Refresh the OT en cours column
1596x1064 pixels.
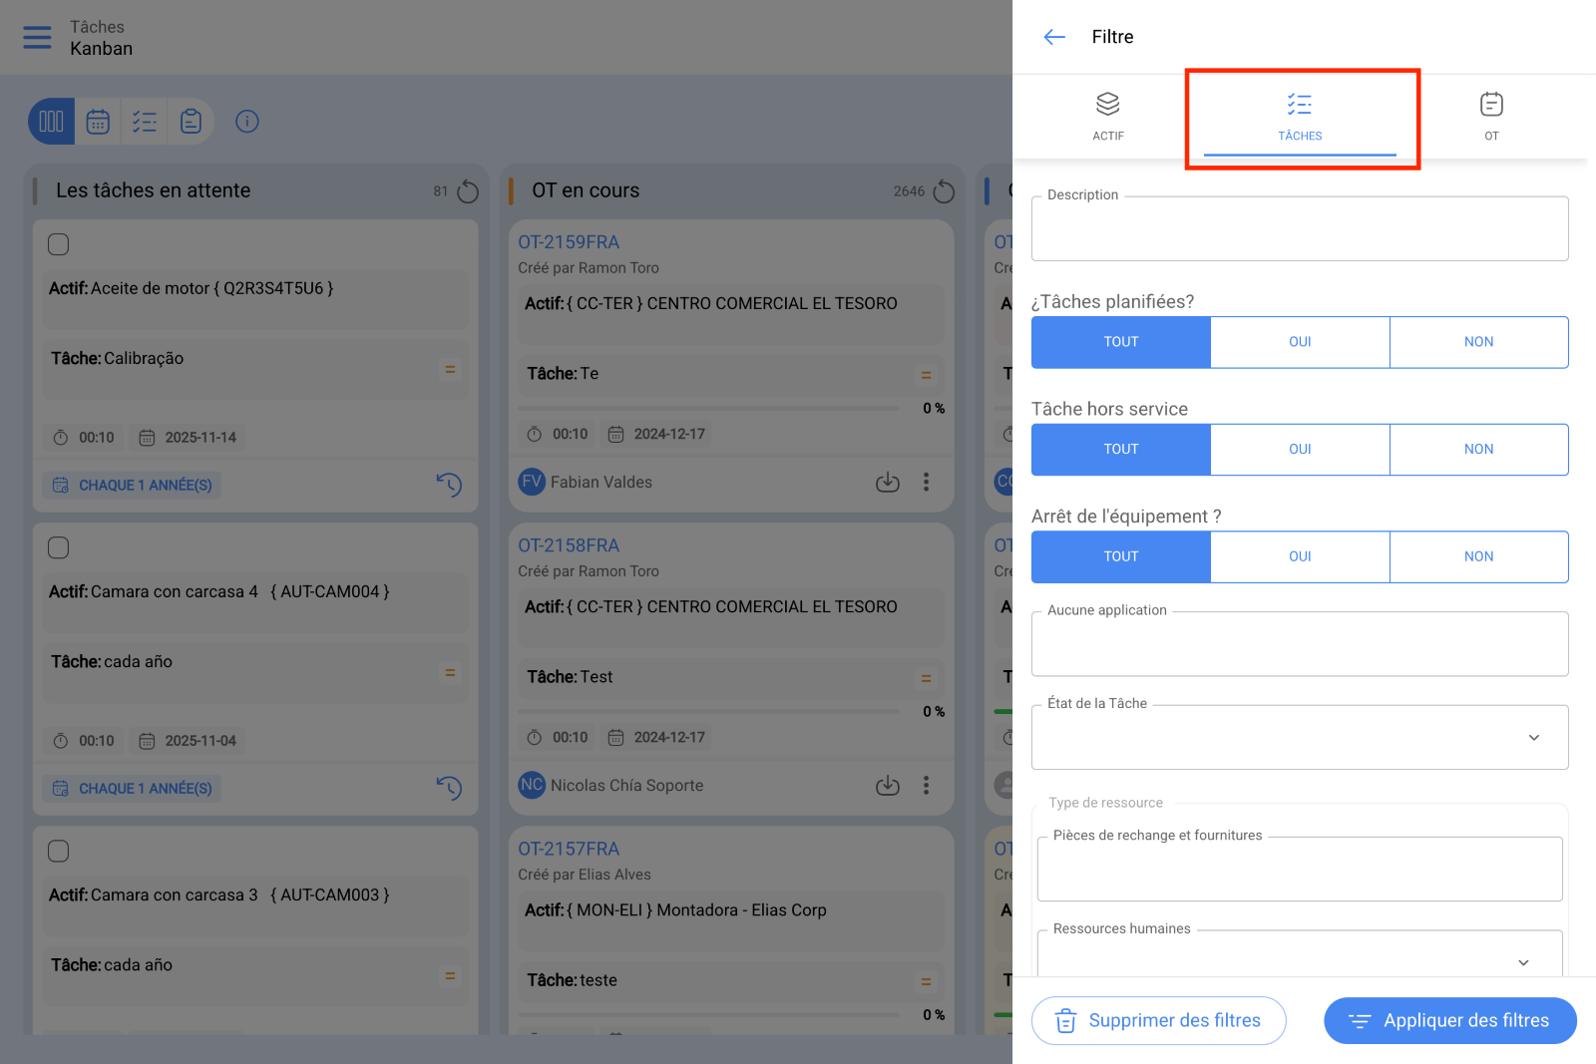(944, 191)
